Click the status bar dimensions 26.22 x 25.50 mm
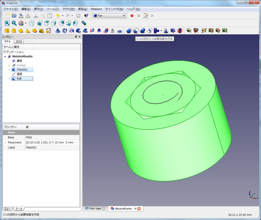The width and height of the screenshot is (261, 220). coord(240,215)
